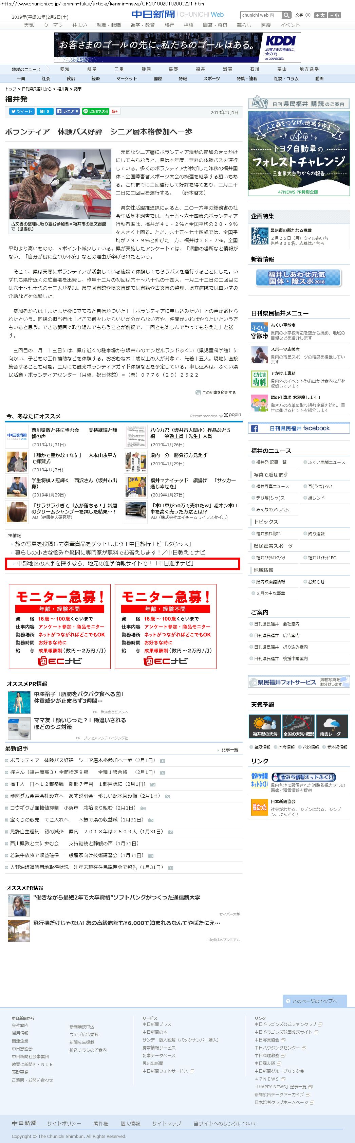The height and width of the screenshot is (1143, 355).
Task: Click 花粉情報 weather link
Action: pos(310,747)
